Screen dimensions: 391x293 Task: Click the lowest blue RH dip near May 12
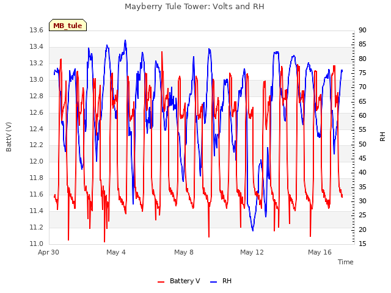point(253,230)
